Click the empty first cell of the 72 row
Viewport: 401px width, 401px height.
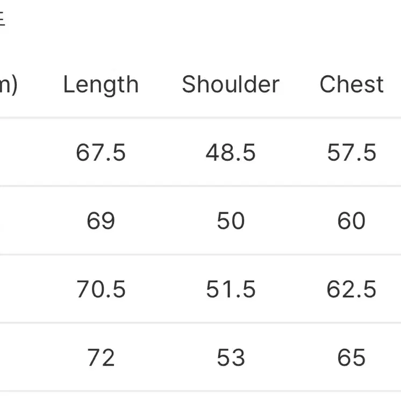(20, 357)
